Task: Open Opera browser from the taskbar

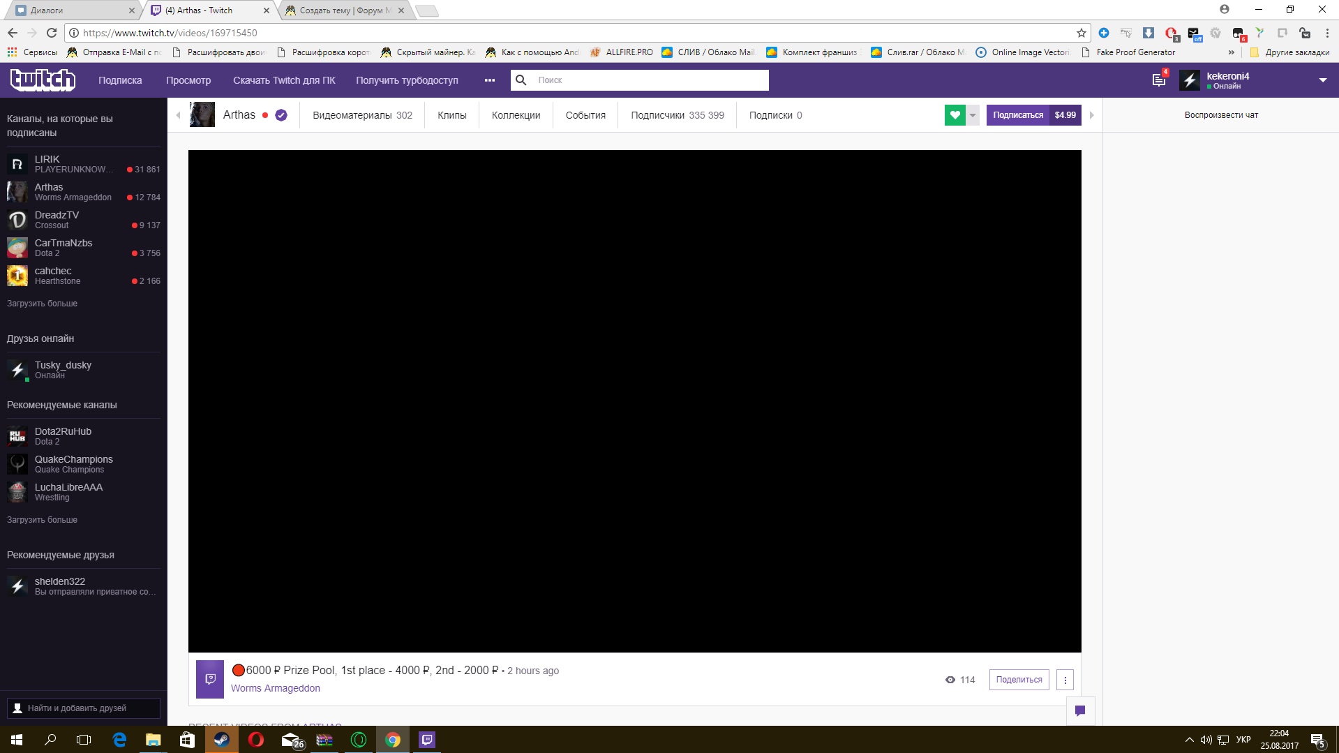Action: [x=256, y=740]
